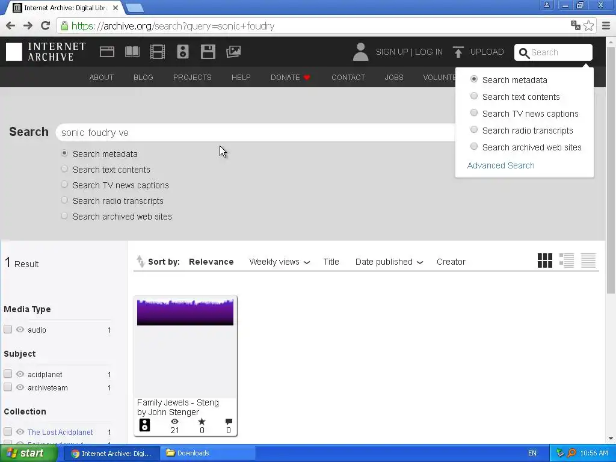Select Search archived web sites in main form
616x462 pixels.
64,216
